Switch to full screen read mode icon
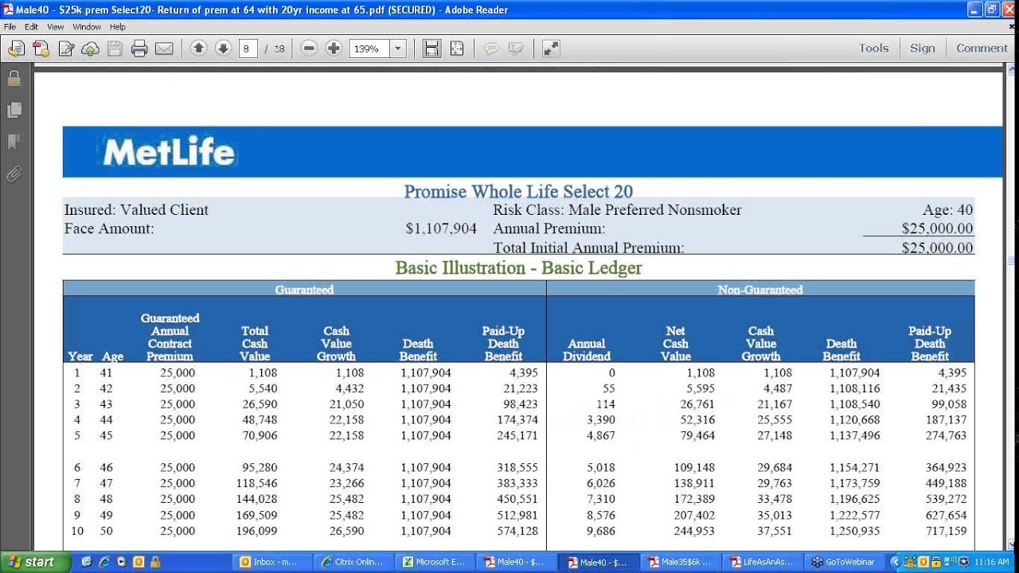The height and width of the screenshot is (573, 1019). coord(551,49)
